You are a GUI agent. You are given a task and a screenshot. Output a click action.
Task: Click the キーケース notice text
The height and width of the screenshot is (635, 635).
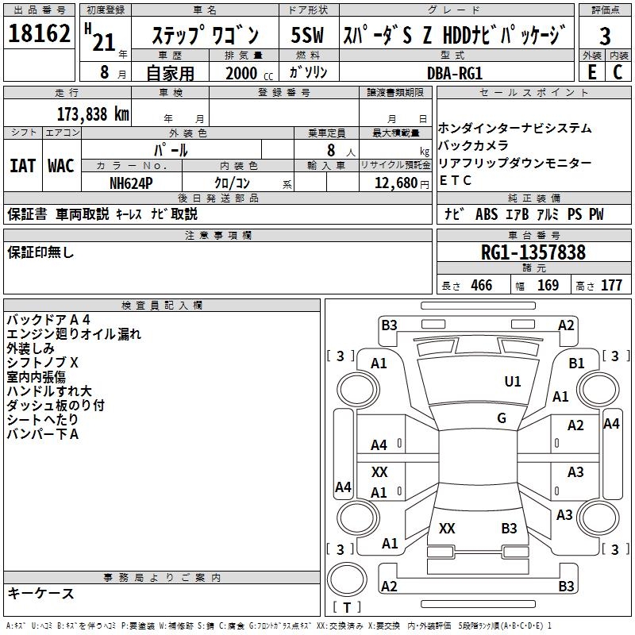[x=41, y=593]
